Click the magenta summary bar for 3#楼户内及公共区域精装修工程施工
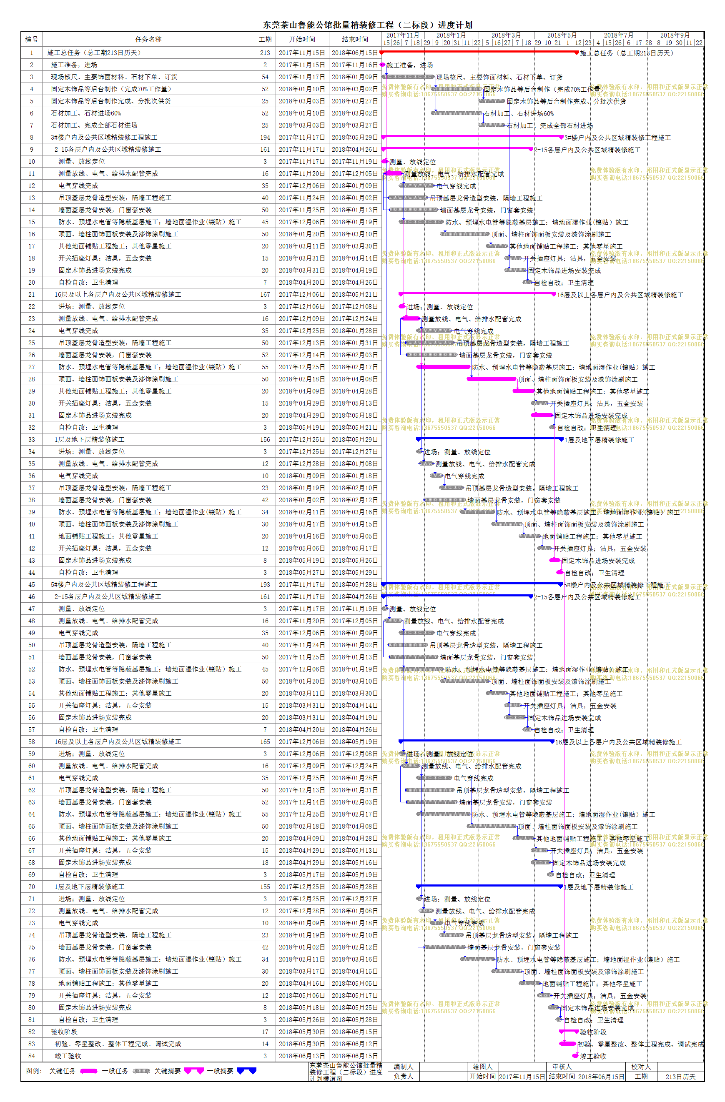This screenshot has width=725, height=1102. 472,137
